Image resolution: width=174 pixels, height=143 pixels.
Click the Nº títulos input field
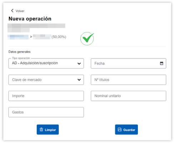[x=128, y=80]
